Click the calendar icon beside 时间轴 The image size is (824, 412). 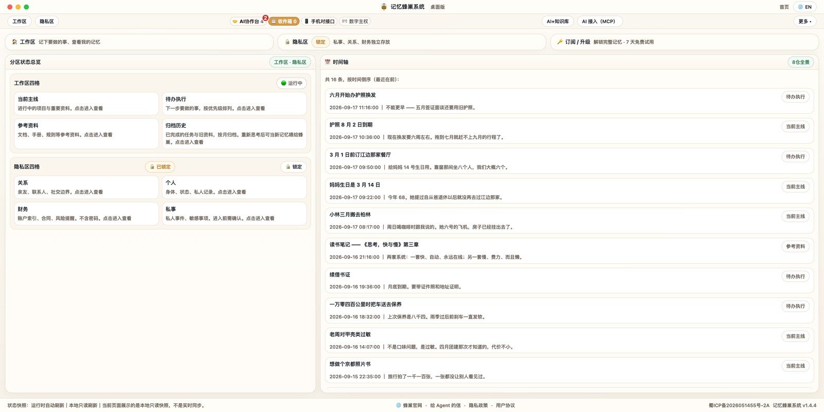(x=328, y=62)
